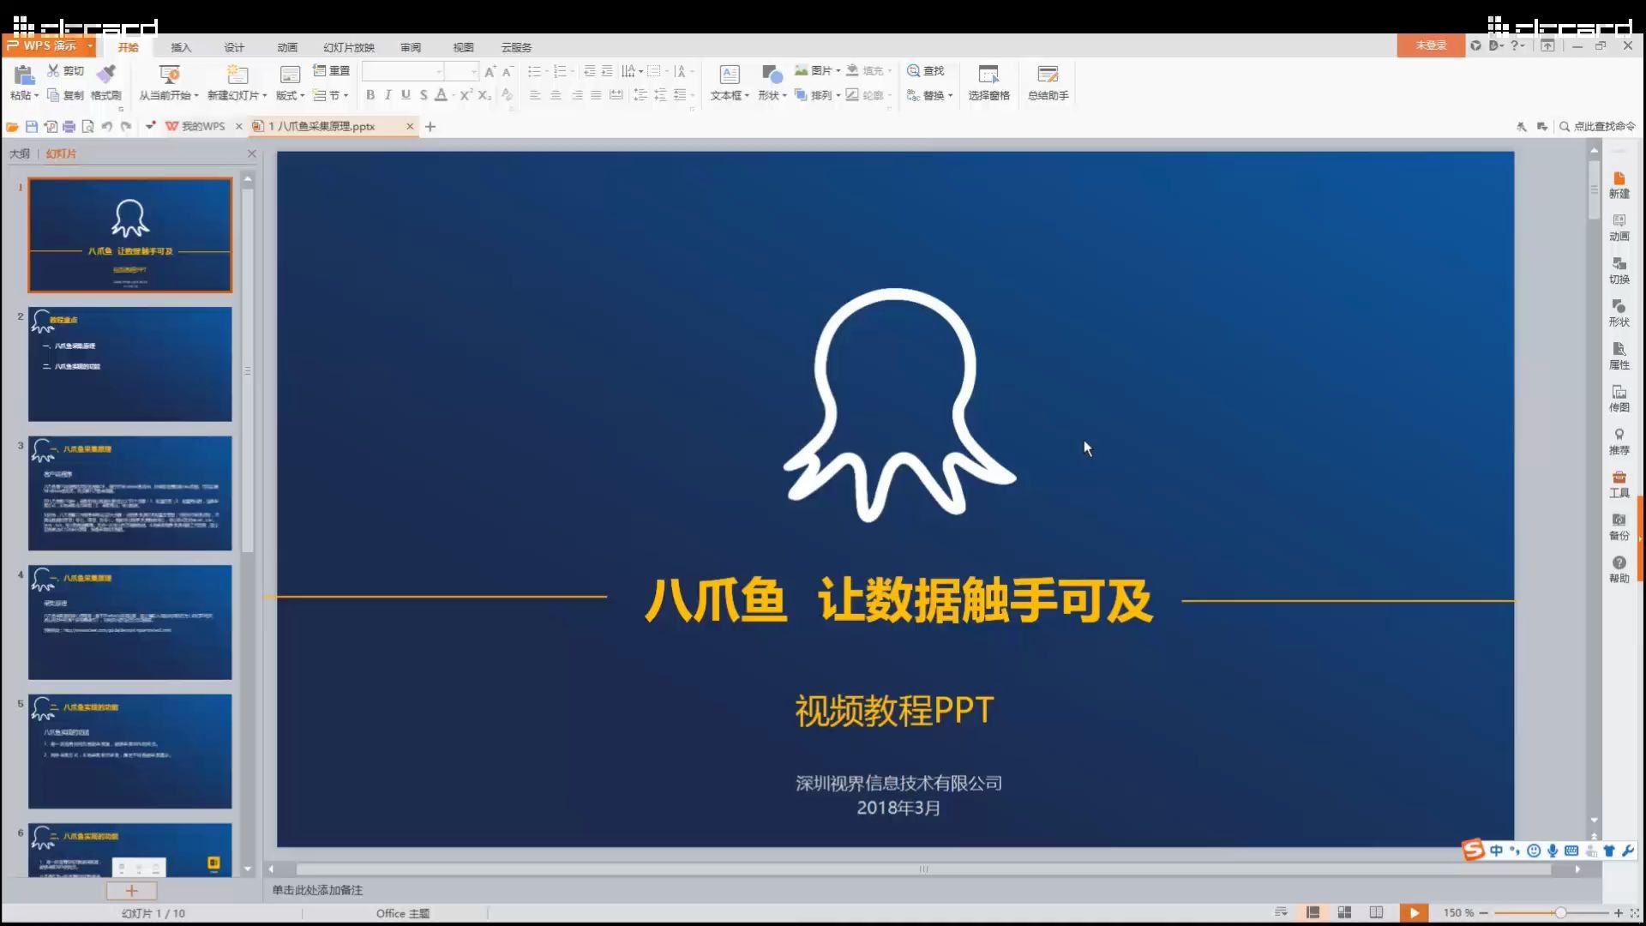
Task: Open the Animation (动画) sidebar panel
Action: tap(1619, 228)
